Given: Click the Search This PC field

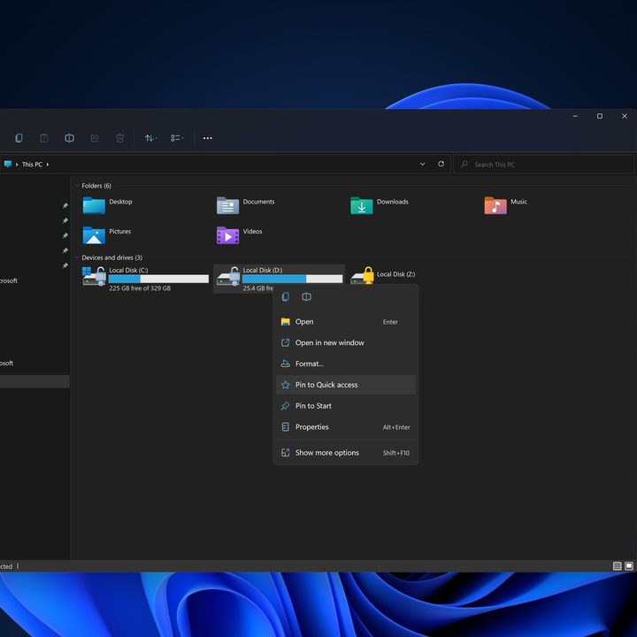Looking at the screenshot, I should 543,165.
